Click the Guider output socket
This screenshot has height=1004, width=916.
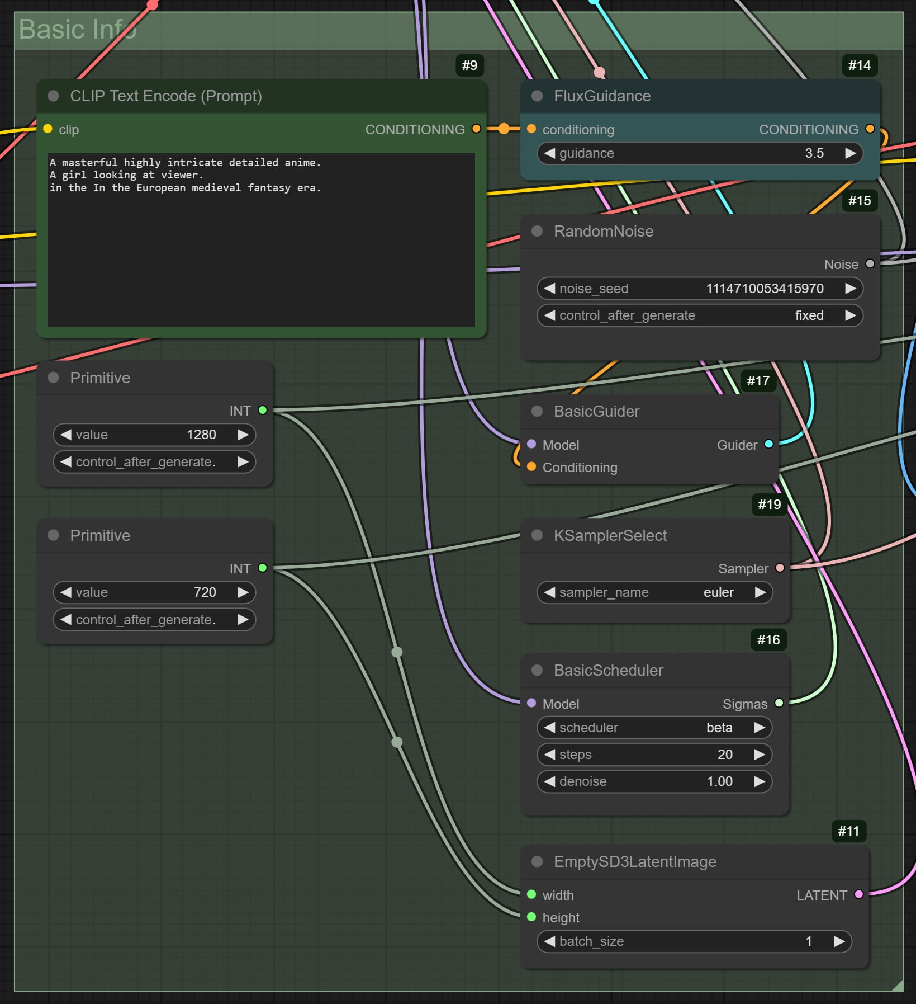pyautogui.click(x=769, y=445)
